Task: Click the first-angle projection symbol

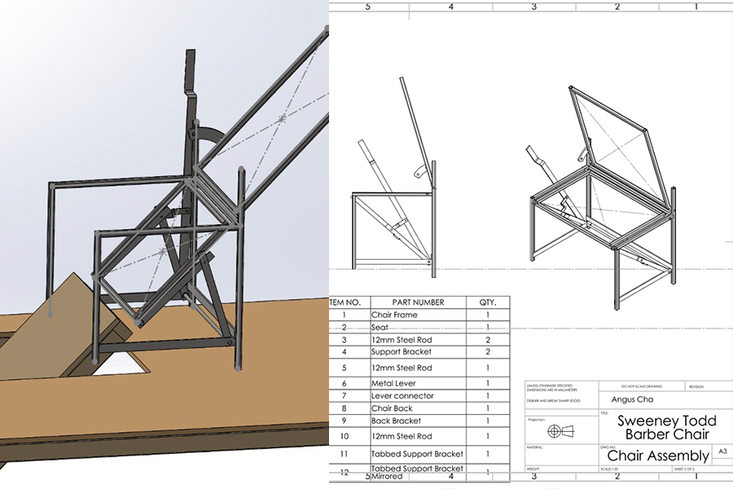Action: [x=562, y=429]
